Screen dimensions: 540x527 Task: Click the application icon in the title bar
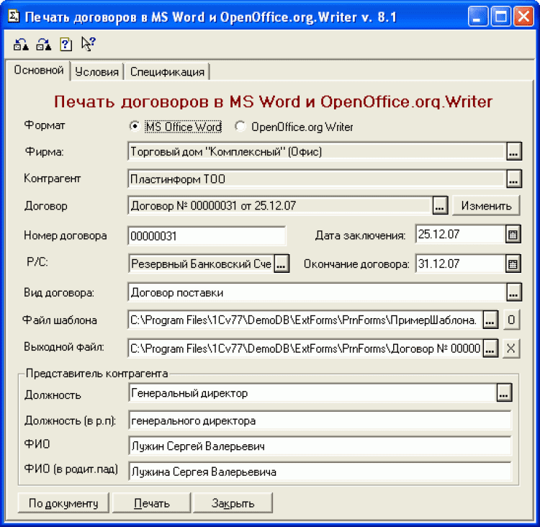pyautogui.click(x=14, y=16)
